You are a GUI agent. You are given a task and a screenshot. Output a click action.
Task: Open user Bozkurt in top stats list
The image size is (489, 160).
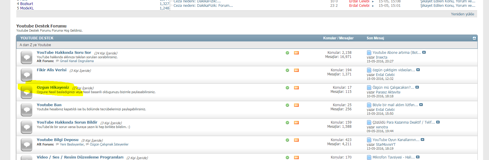click(27, 4)
